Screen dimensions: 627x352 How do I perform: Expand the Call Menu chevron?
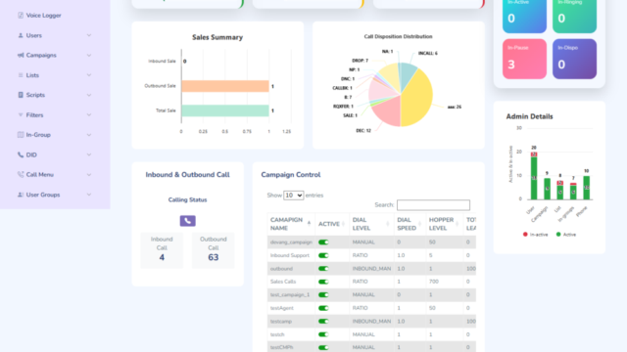pos(89,174)
